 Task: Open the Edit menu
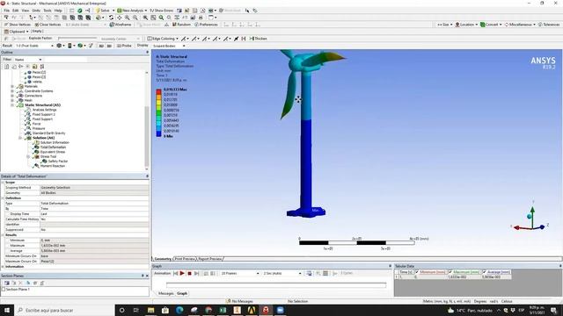pyautogui.click(x=16, y=11)
